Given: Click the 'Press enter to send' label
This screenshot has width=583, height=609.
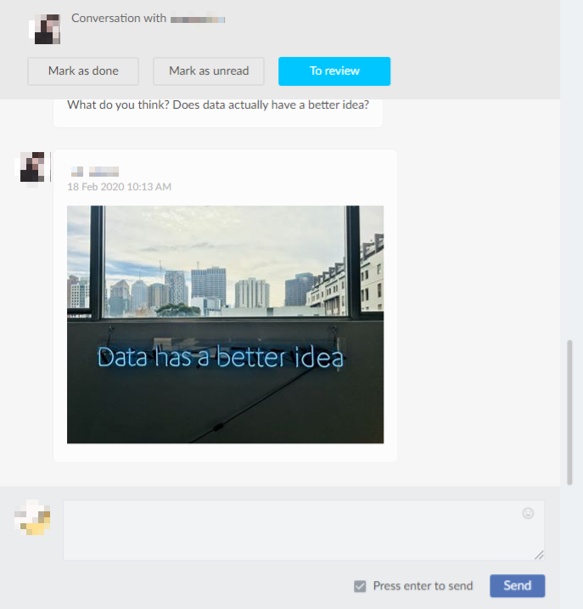Looking at the screenshot, I should point(423,586).
